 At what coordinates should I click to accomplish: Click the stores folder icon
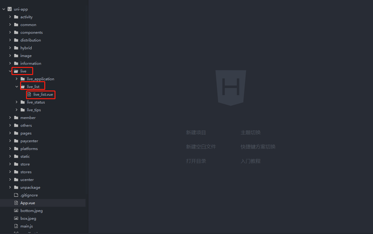tap(16, 172)
